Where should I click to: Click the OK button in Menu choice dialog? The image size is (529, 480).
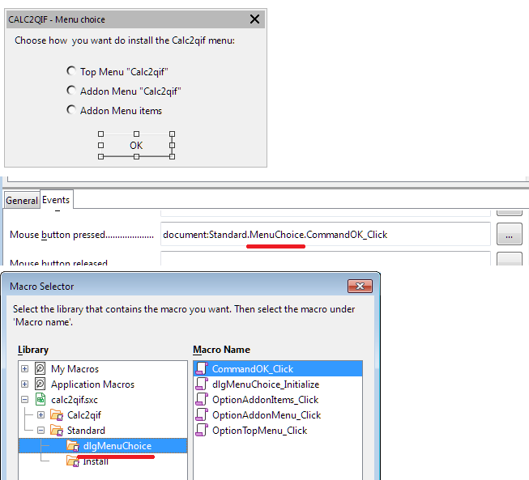tap(136, 145)
